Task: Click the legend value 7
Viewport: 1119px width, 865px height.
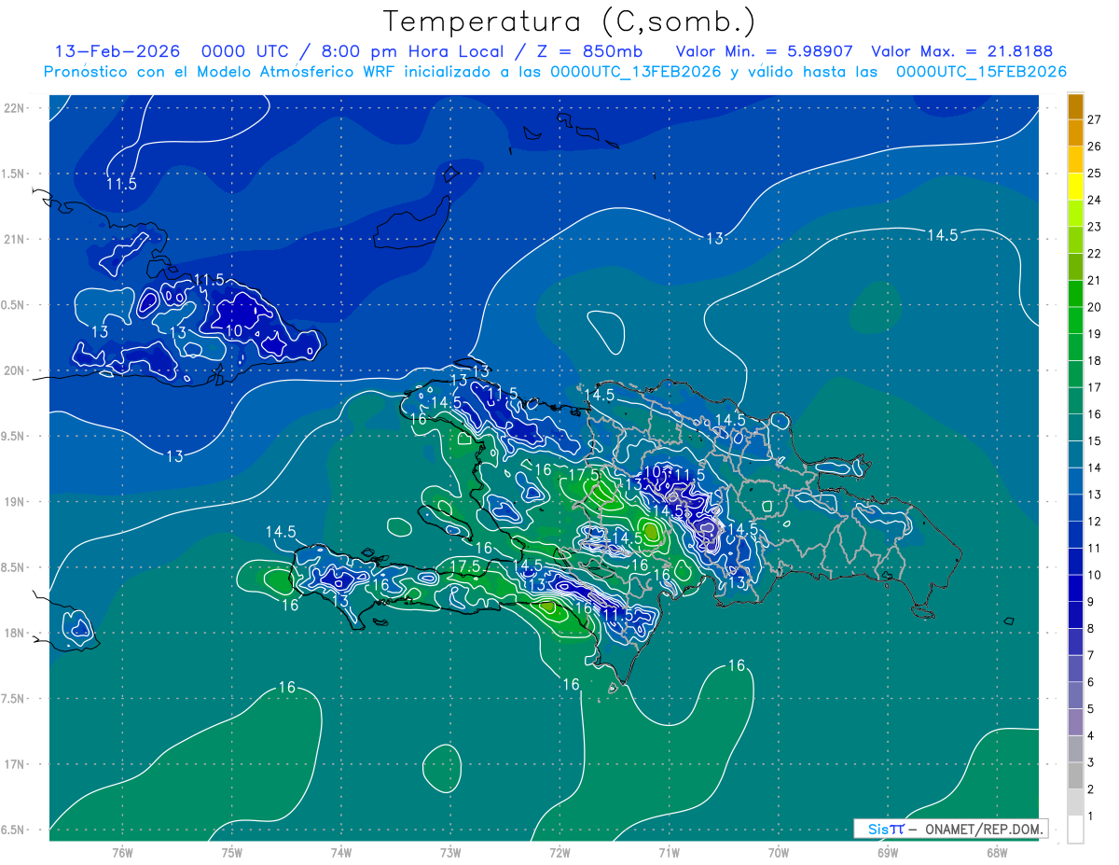Action: tap(1092, 655)
